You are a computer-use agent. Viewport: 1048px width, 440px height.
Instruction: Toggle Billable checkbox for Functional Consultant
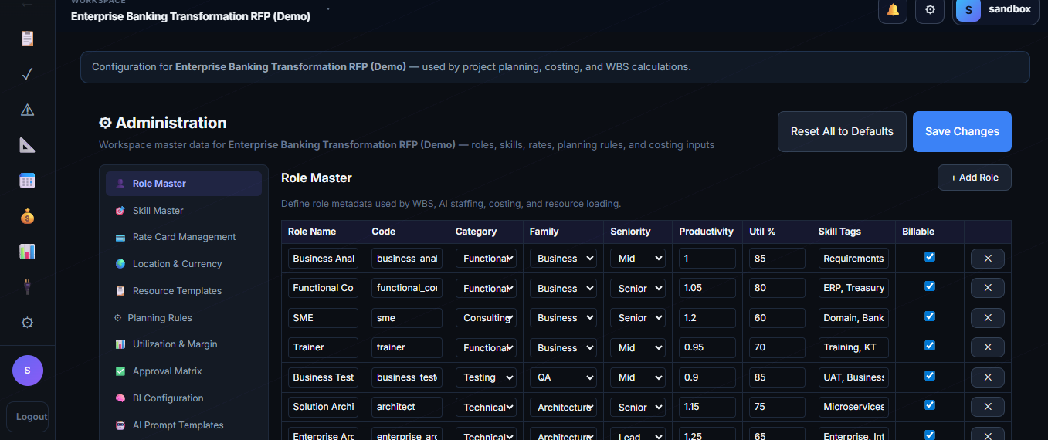click(930, 286)
